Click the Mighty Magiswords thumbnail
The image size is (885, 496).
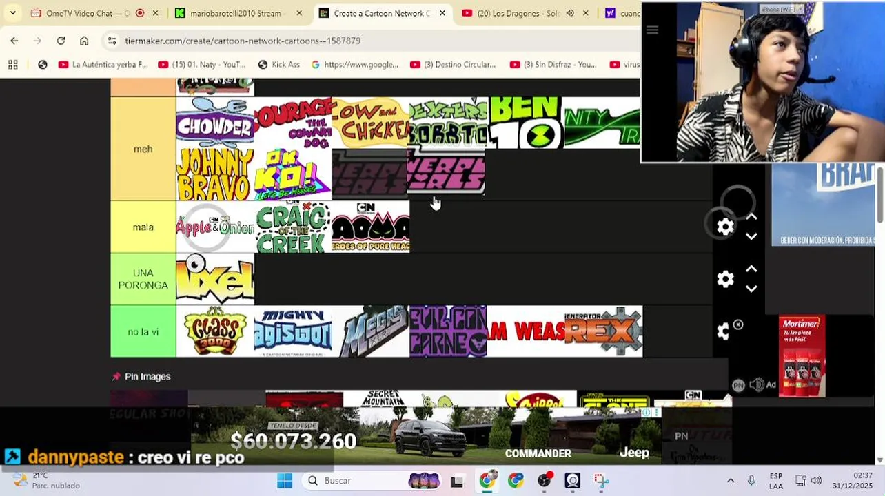[x=293, y=331]
